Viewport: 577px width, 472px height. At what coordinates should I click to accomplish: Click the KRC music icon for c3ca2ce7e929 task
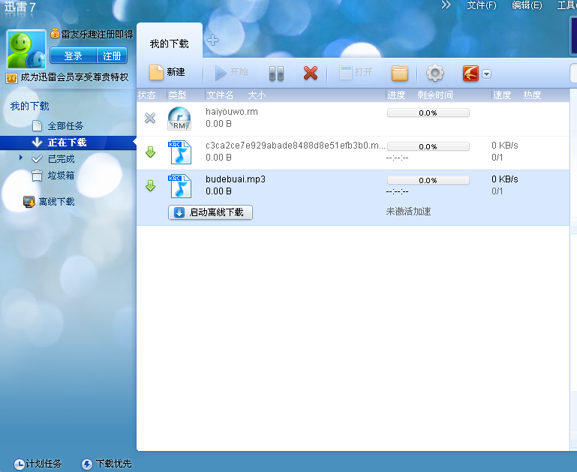[179, 152]
